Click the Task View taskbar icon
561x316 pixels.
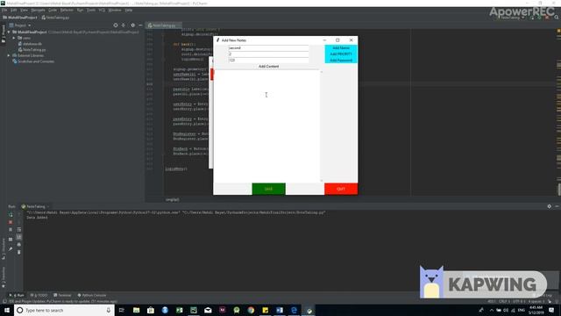click(x=121, y=310)
